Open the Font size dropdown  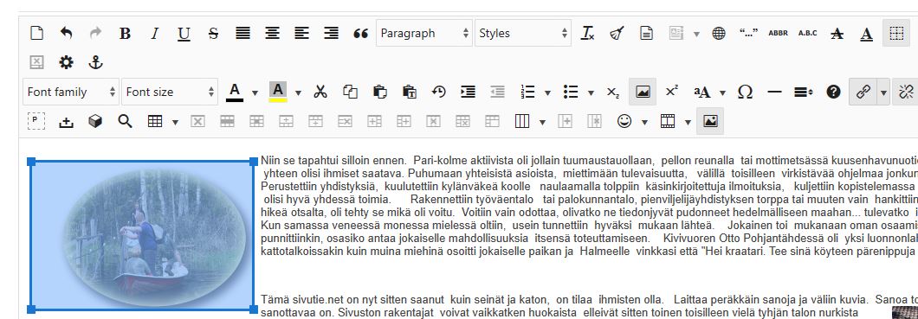(169, 92)
